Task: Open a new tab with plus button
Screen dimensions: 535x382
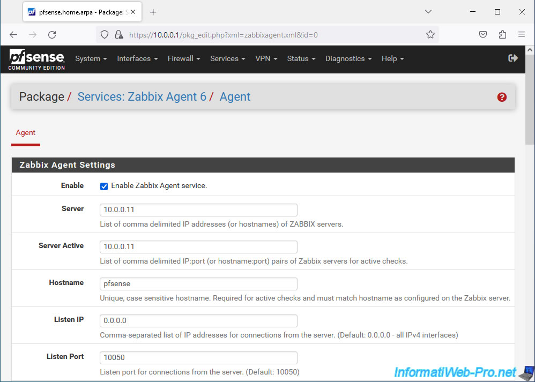Action: 153,12
